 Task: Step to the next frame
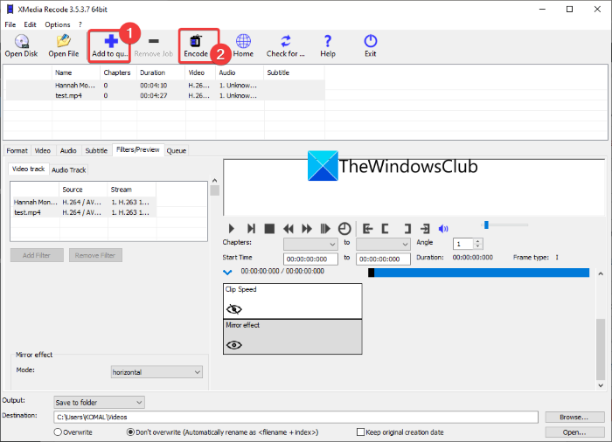click(x=251, y=229)
